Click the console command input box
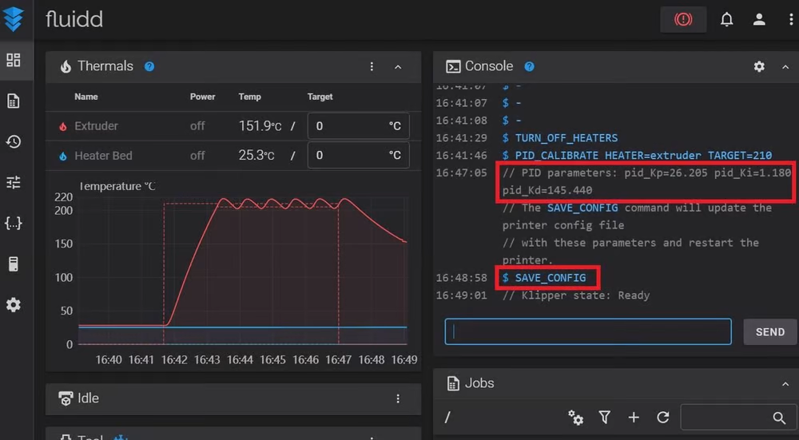 tap(588, 331)
